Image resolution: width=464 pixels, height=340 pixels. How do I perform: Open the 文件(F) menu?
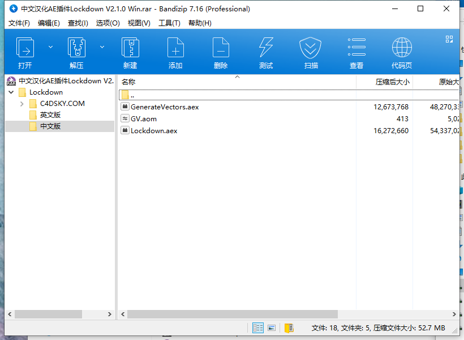[19, 23]
